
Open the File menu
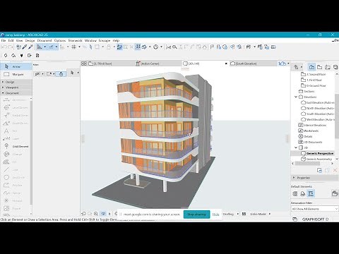coord(4,40)
